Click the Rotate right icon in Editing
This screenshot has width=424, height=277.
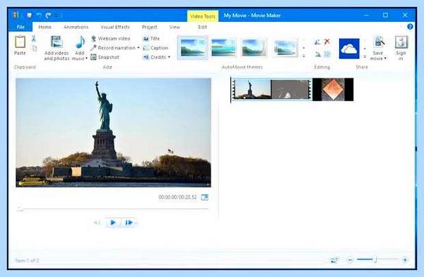pyautogui.click(x=317, y=54)
